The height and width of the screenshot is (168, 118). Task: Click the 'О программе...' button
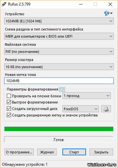(19, 152)
